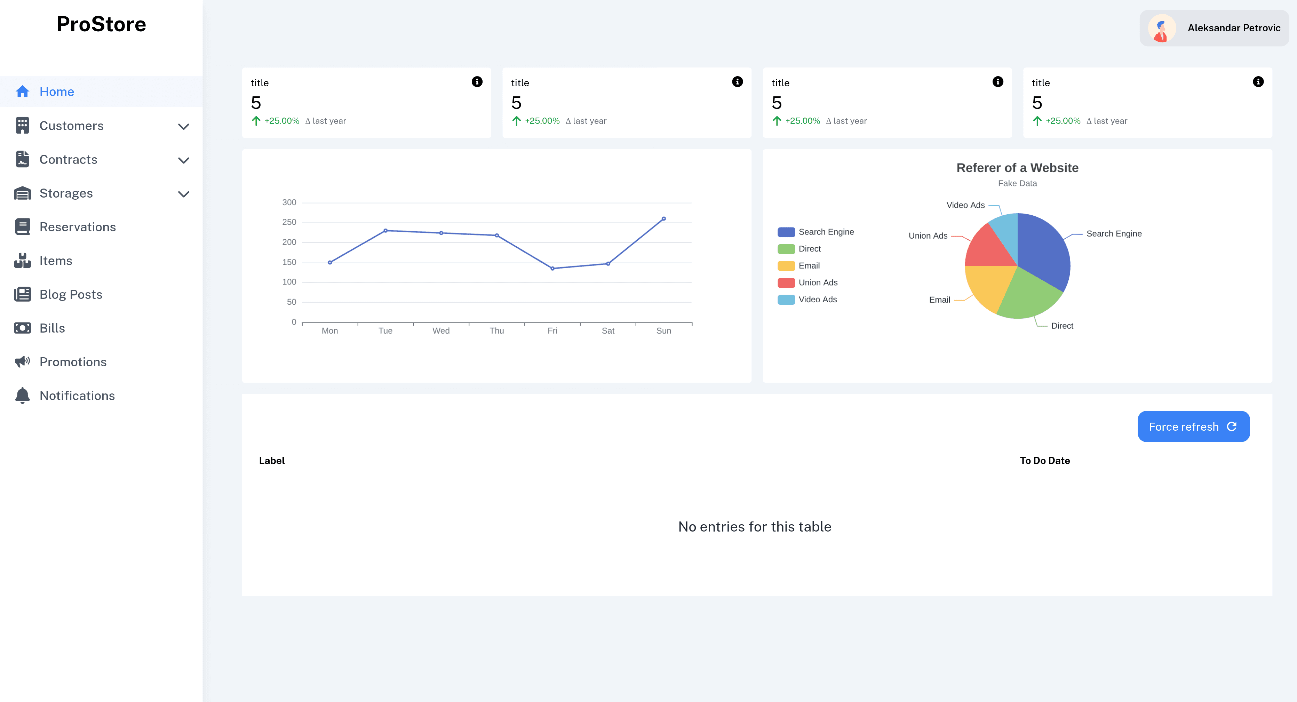The width and height of the screenshot is (1297, 702).
Task: Click the Customers building icon
Action: coord(22,125)
